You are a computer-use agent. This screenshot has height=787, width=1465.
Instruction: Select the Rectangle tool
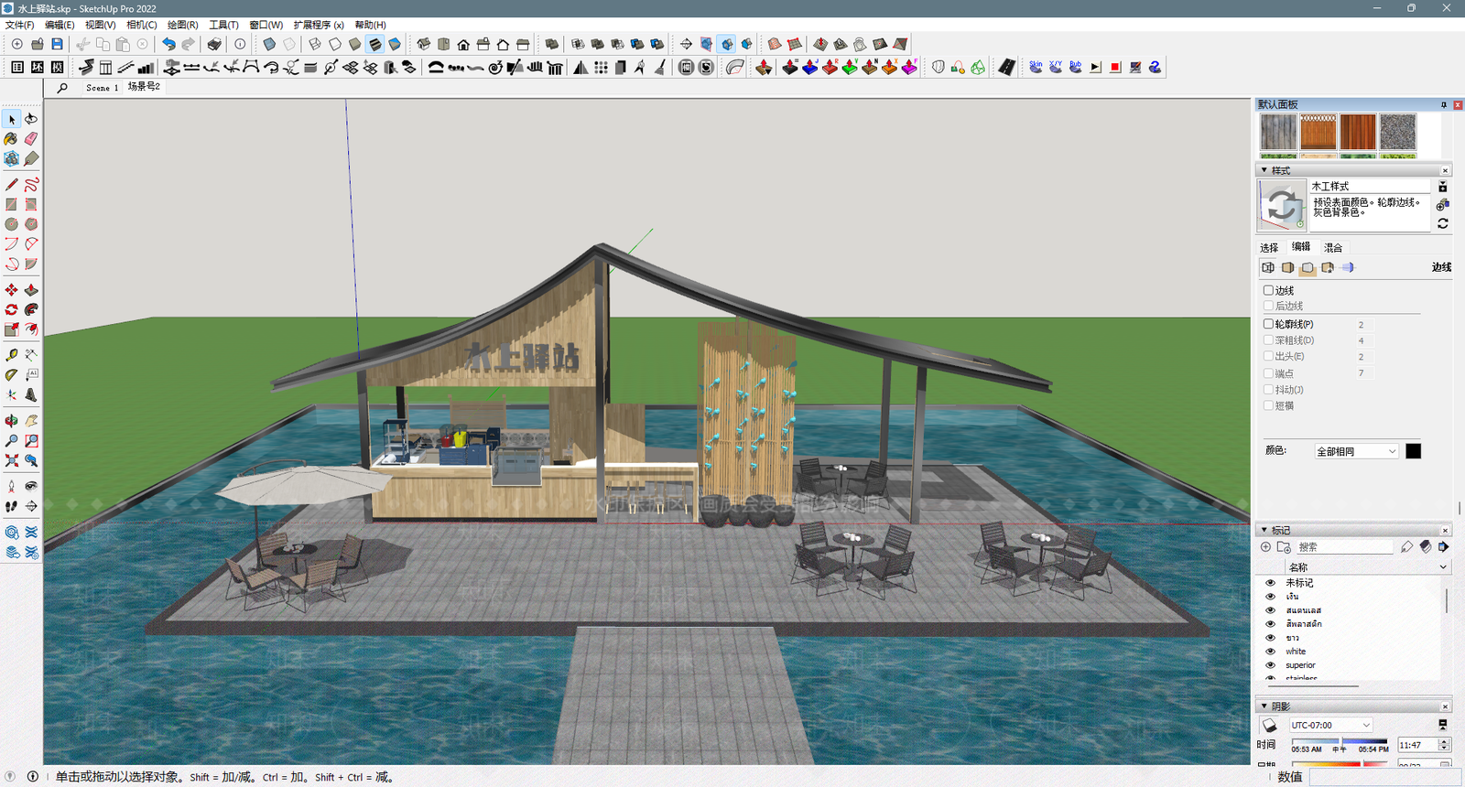[x=12, y=205]
